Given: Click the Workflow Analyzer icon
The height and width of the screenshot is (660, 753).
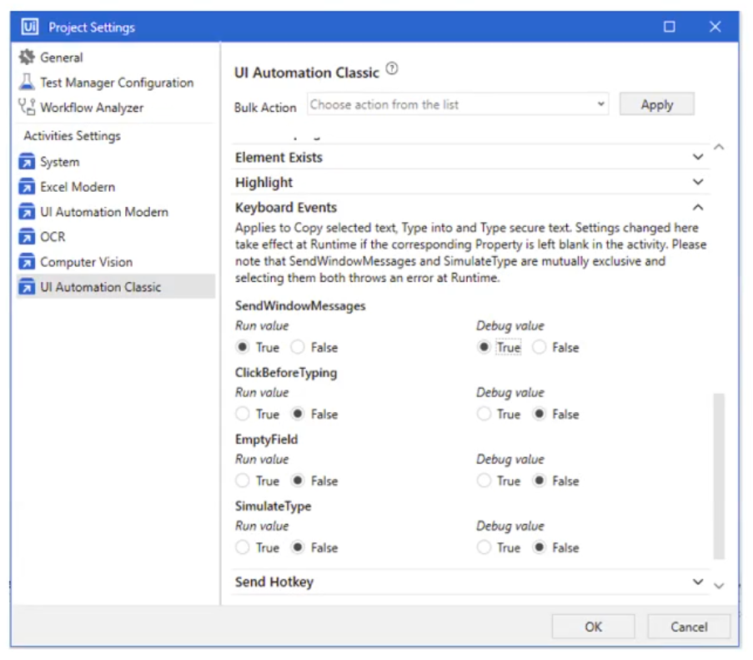Looking at the screenshot, I should click(27, 107).
